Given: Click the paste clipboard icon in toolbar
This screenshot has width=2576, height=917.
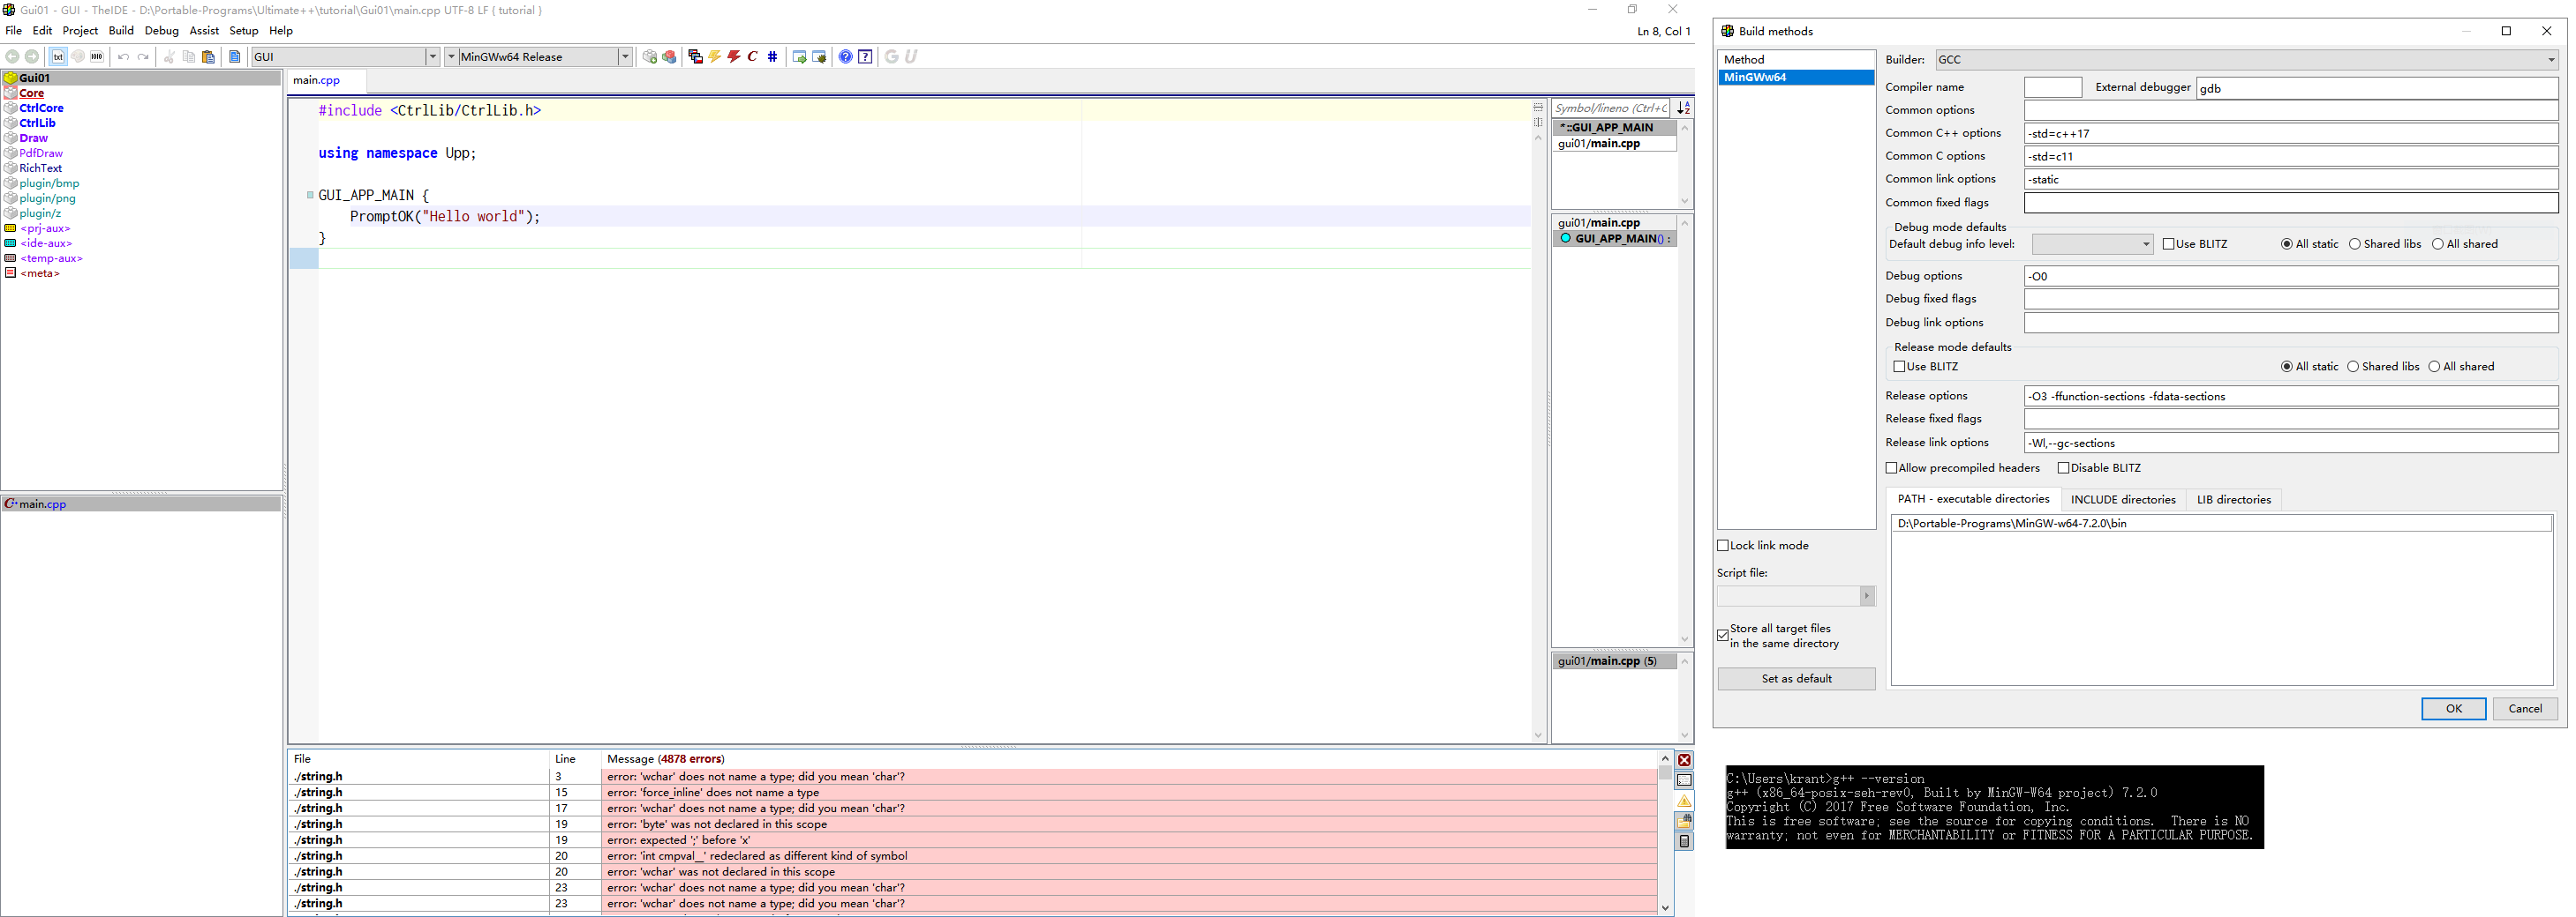Looking at the screenshot, I should pyautogui.click(x=208, y=57).
